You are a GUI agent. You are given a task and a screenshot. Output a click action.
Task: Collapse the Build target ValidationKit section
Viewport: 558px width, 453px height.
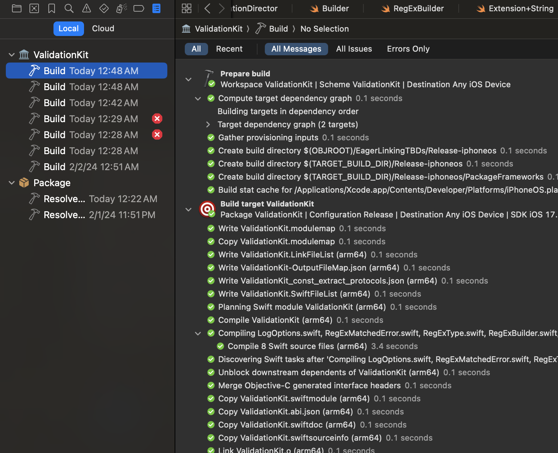point(188,209)
